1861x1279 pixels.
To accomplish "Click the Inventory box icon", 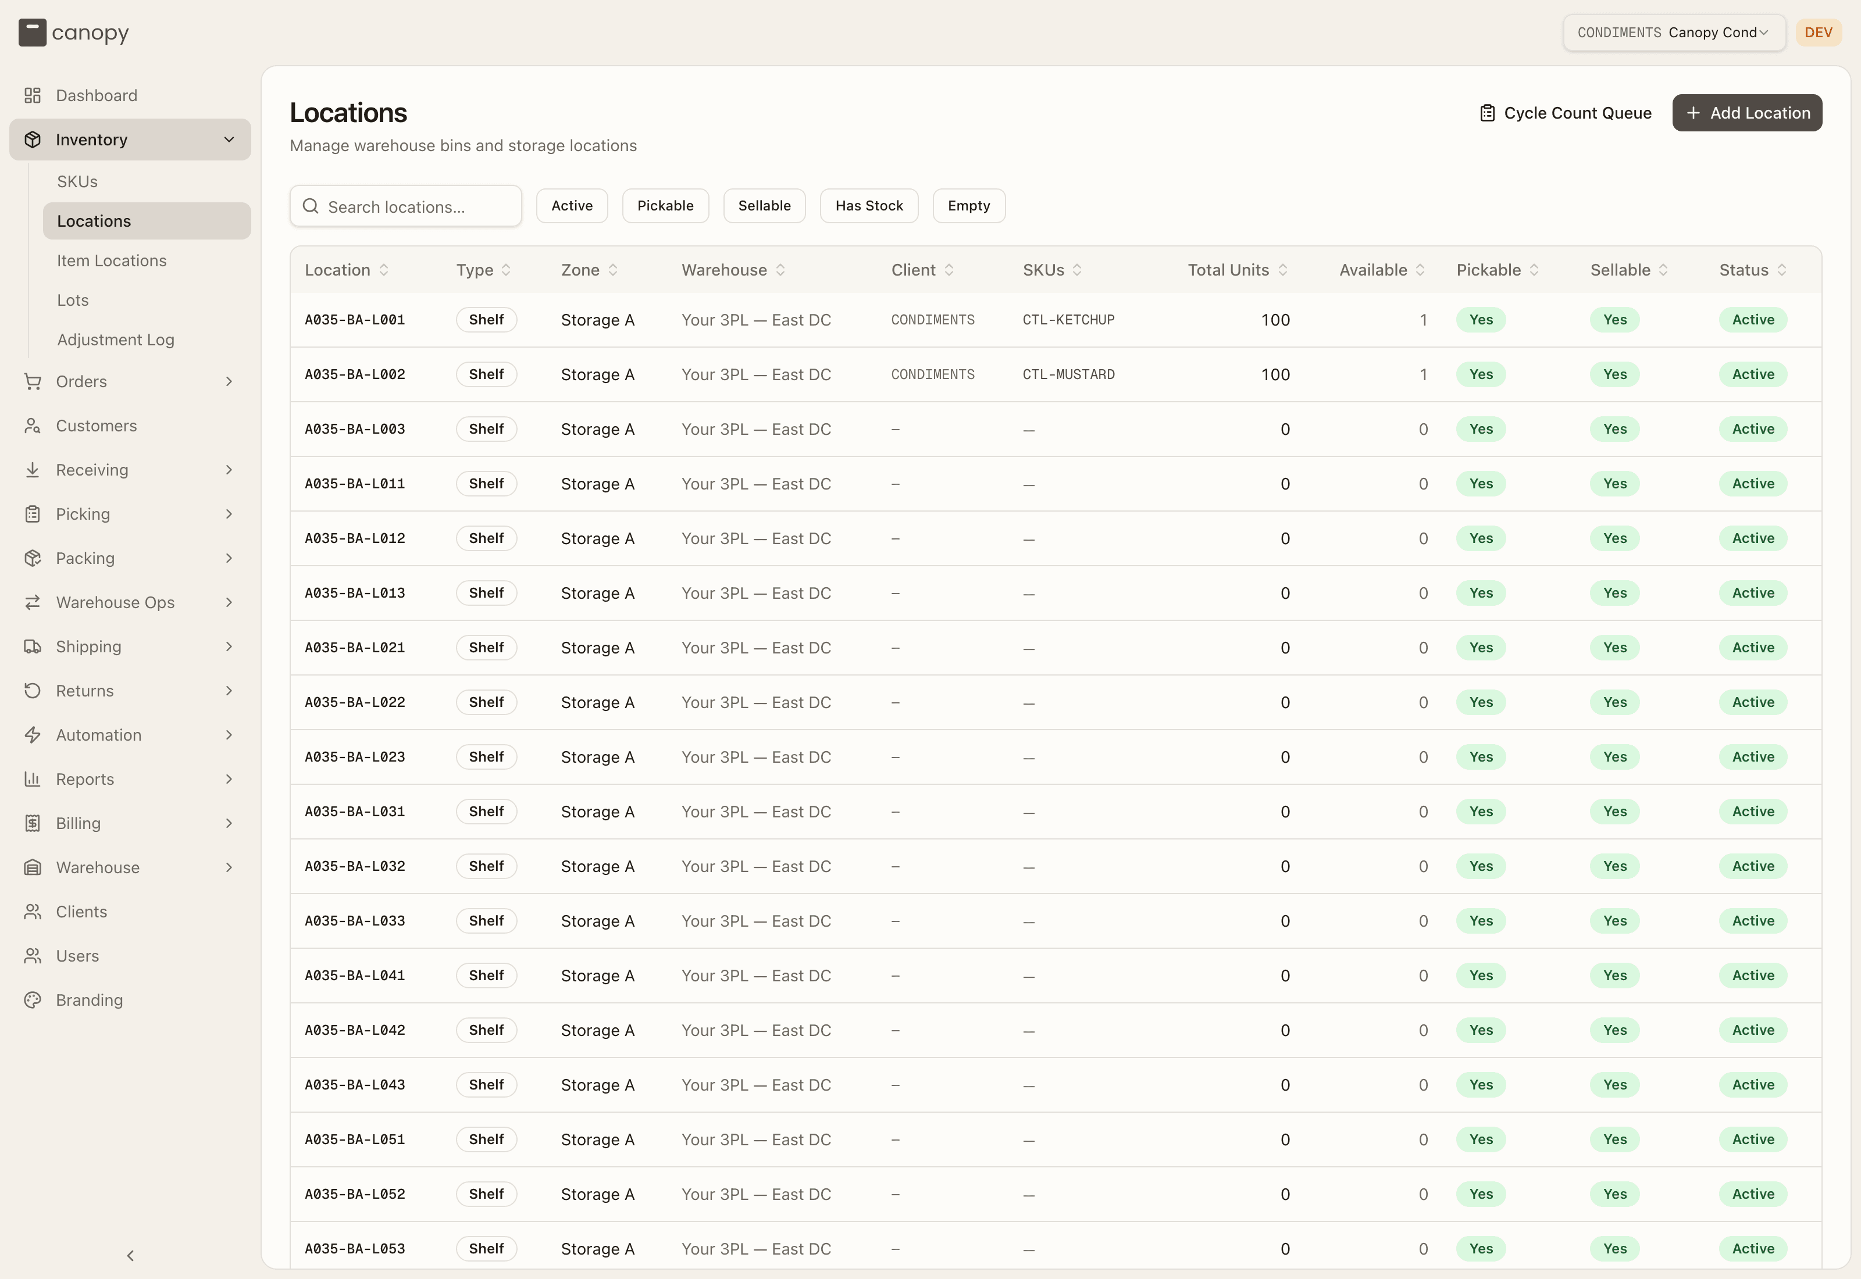I will (32, 140).
